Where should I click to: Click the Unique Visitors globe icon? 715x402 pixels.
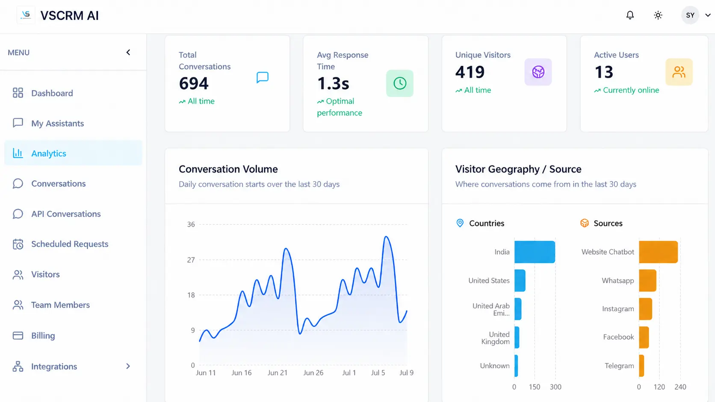538,72
